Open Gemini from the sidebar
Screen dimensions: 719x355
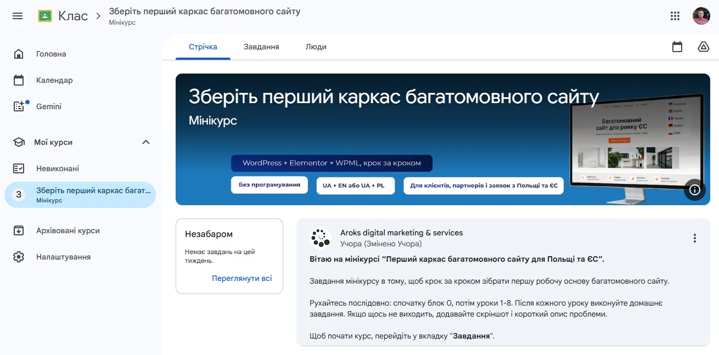tap(80, 106)
